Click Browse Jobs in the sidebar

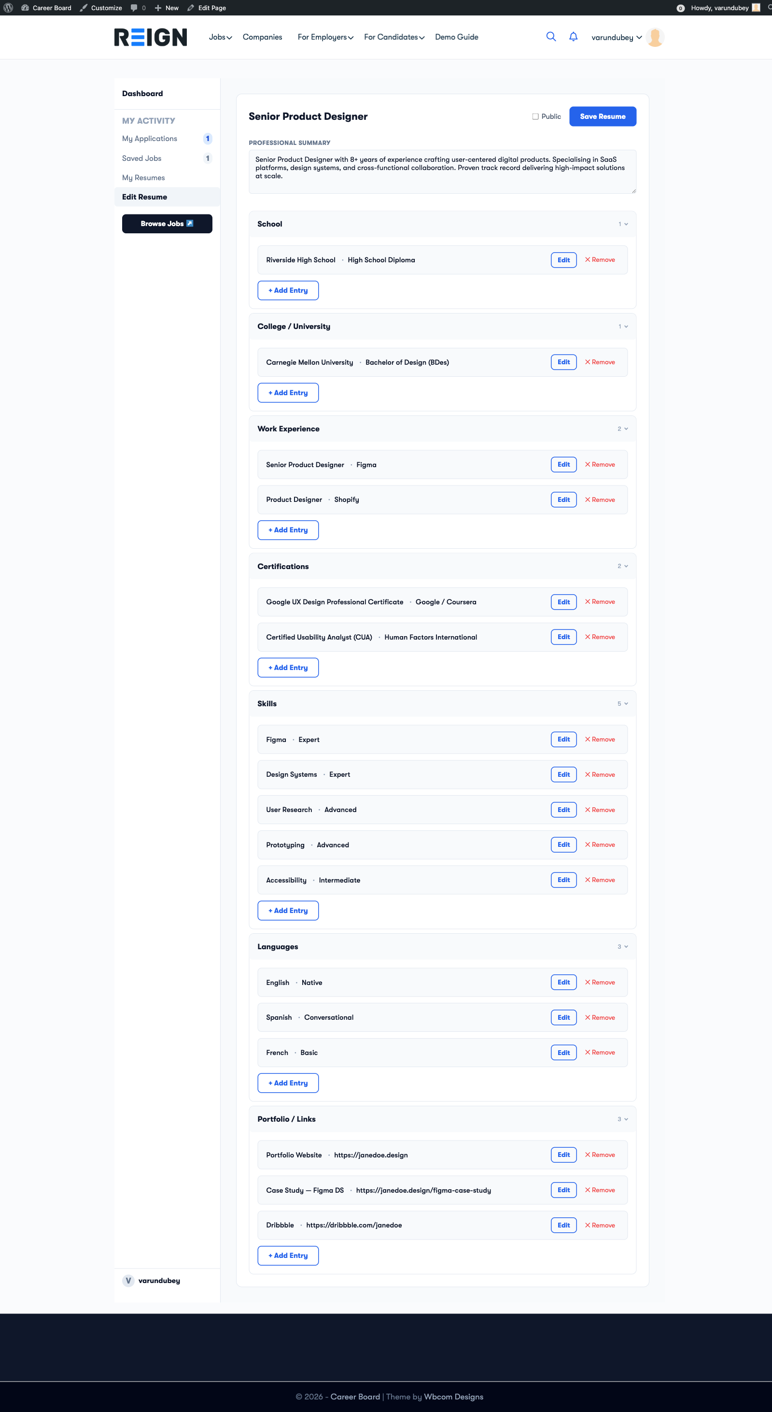pyautogui.click(x=167, y=224)
